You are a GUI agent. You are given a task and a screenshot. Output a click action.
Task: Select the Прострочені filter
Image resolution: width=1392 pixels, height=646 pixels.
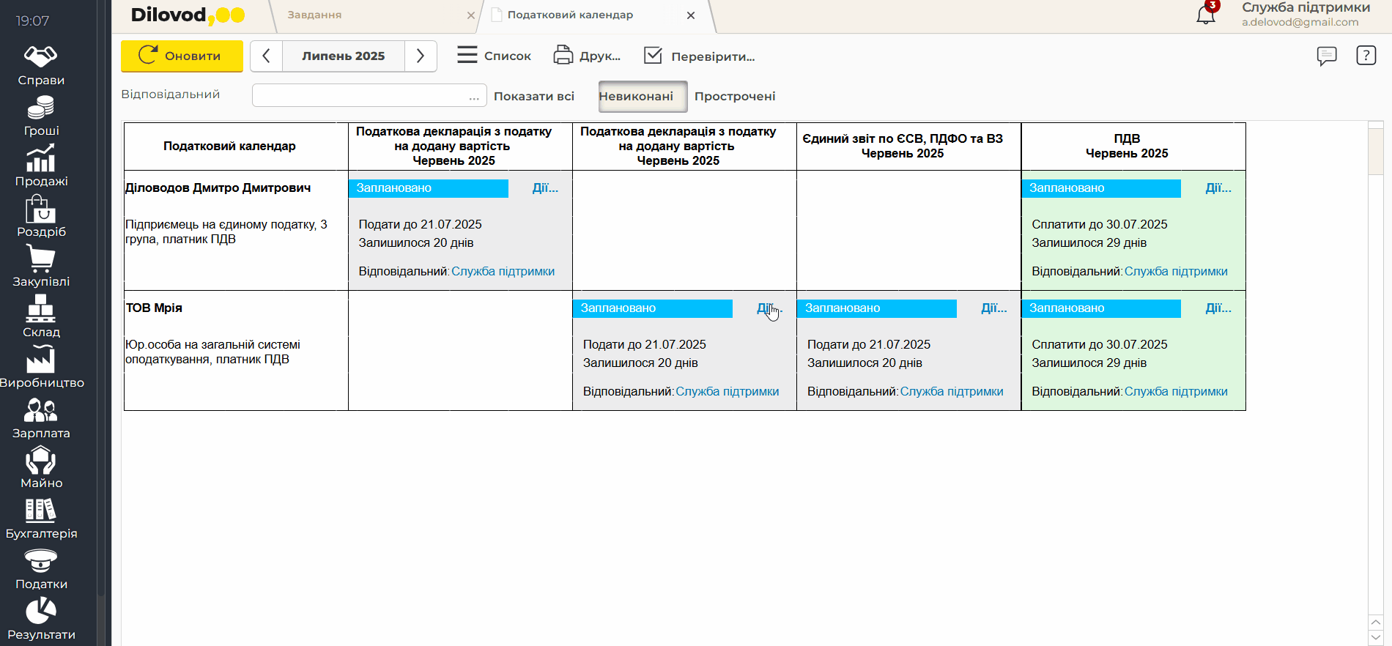[734, 97]
